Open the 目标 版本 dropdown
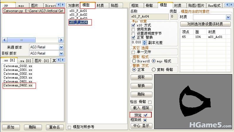 61,53
